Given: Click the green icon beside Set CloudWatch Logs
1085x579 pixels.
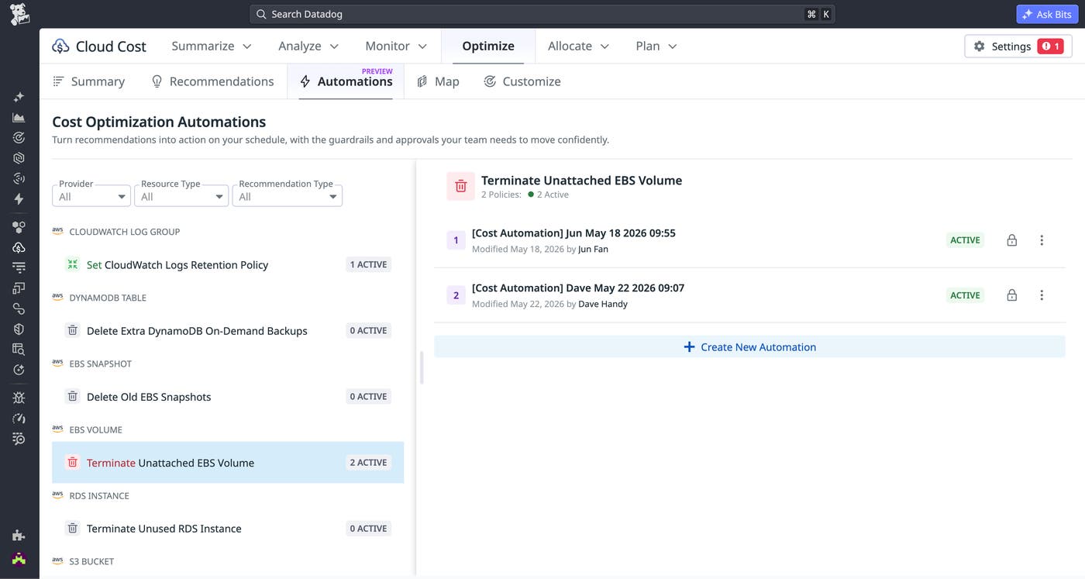Looking at the screenshot, I should (x=72, y=264).
